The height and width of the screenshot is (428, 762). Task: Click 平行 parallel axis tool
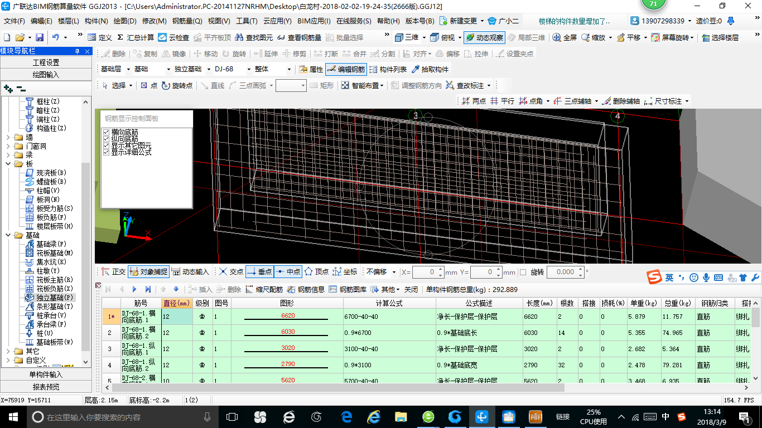point(502,101)
